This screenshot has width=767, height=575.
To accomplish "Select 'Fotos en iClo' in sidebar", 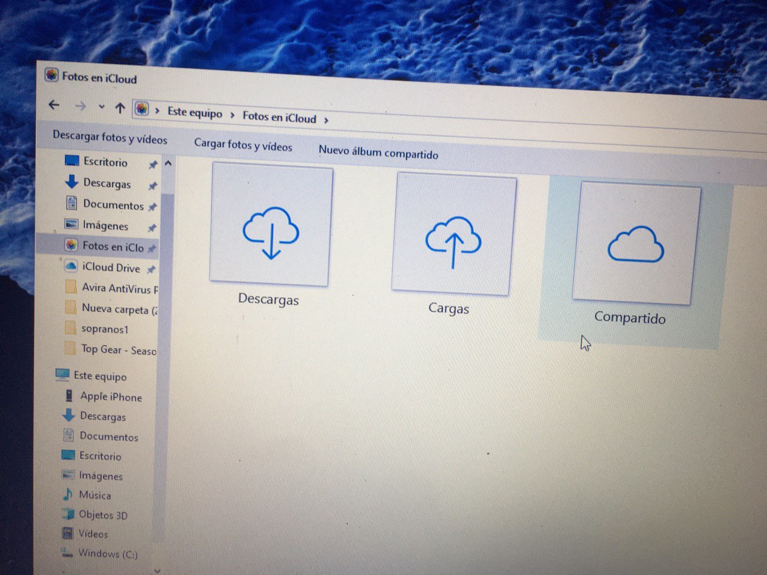I will tap(113, 246).
